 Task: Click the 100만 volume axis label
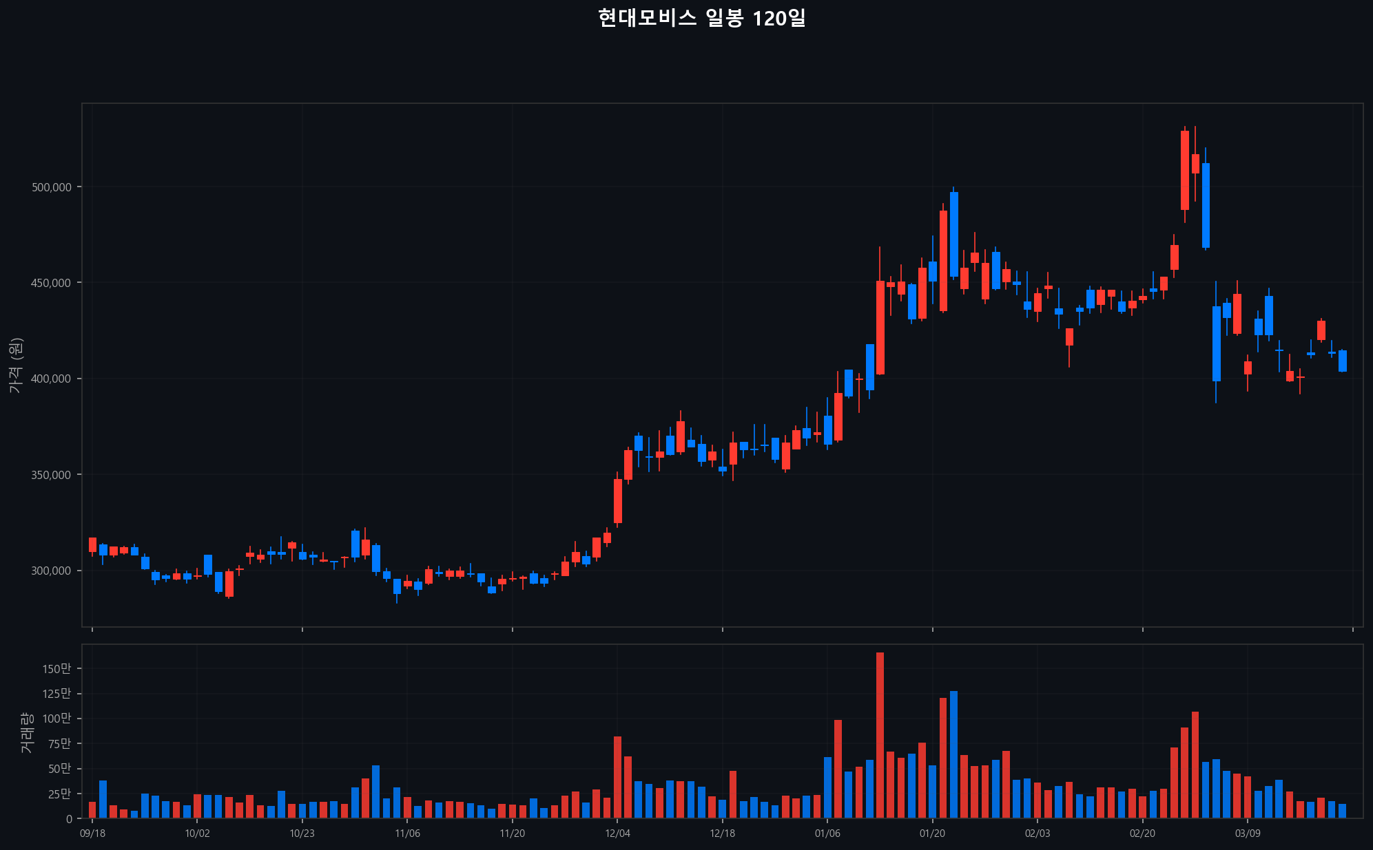point(56,719)
